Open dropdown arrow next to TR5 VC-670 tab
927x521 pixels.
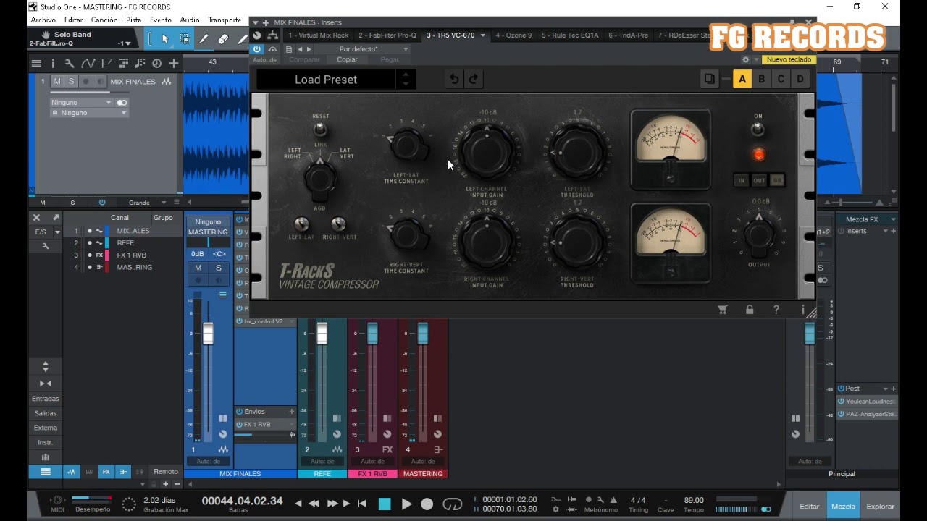482,35
